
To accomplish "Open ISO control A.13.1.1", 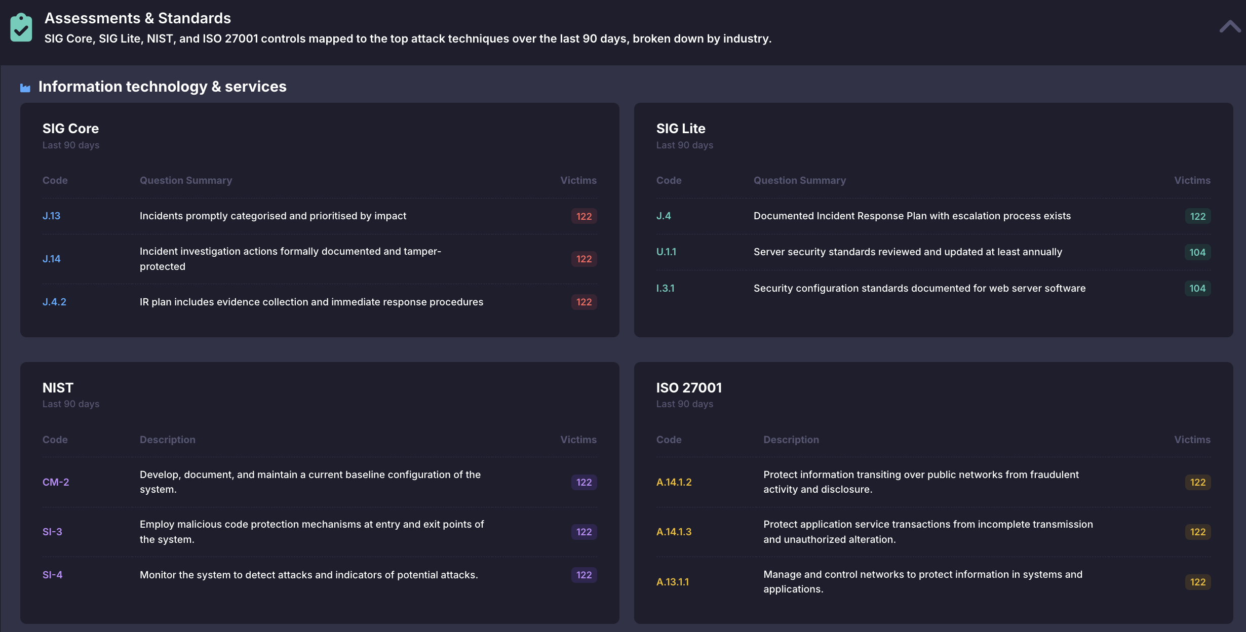I will coord(673,582).
